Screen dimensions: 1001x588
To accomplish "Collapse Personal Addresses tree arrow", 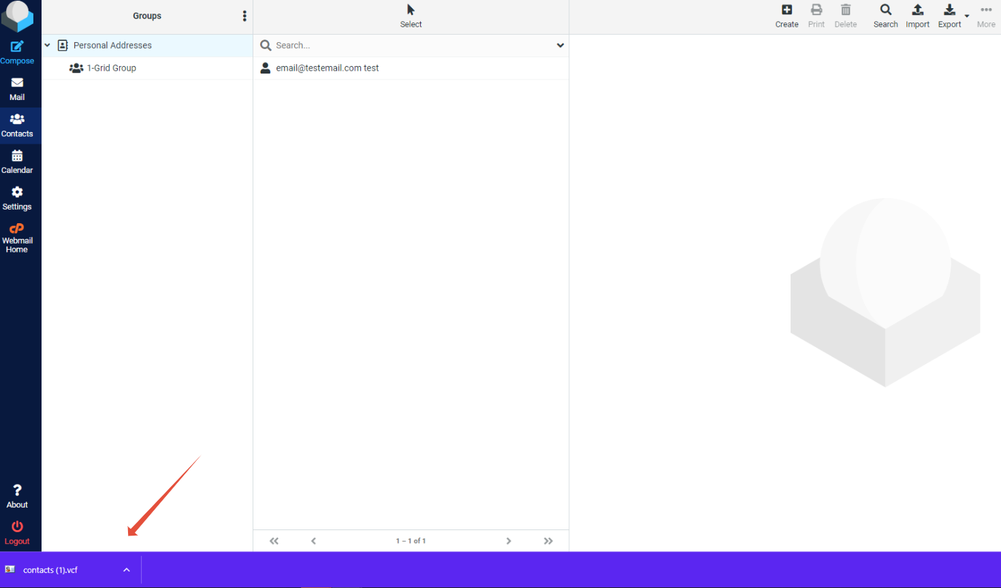I will point(48,45).
